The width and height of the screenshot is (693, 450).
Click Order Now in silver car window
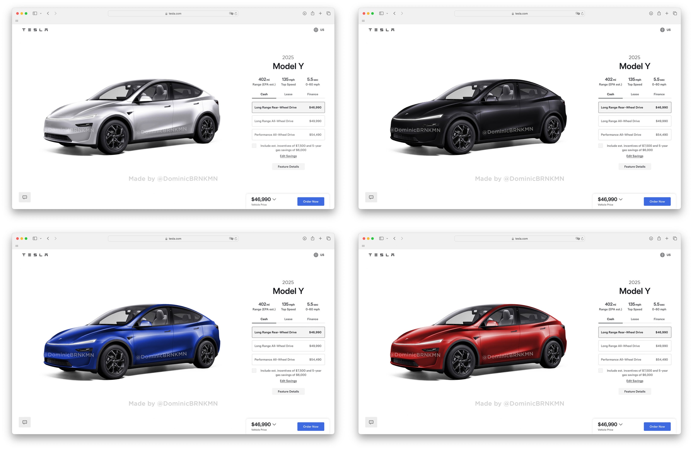(x=311, y=201)
